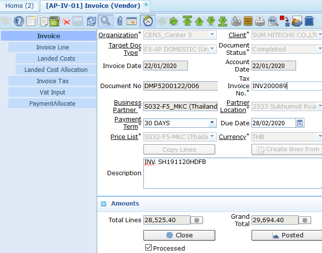Click the History records clock icon
This screenshot has height=253, width=322.
[148, 21]
